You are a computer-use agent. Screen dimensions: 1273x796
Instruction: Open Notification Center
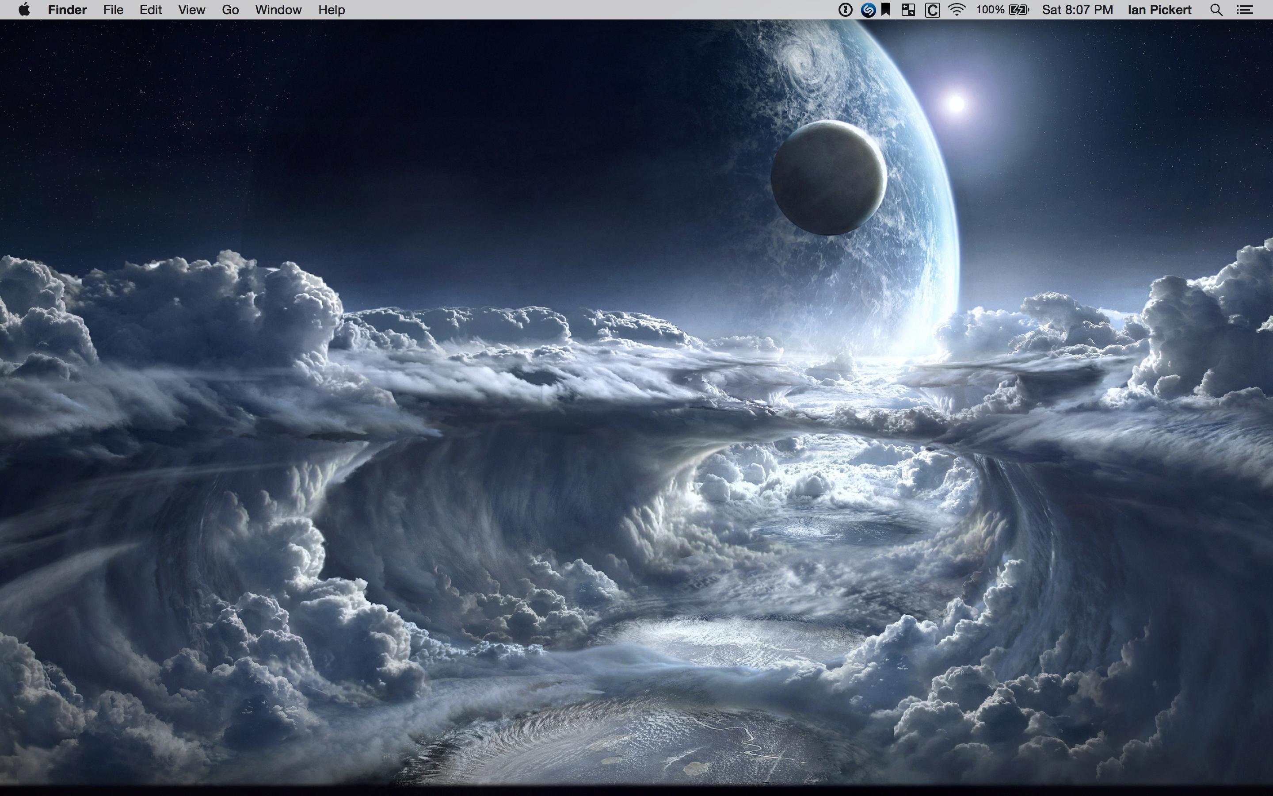click(x=1245, y=9)
